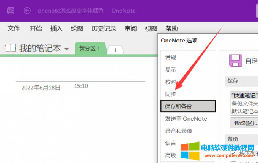The width and height of the screenshot is (258, 163).
Task: Click the OneNote app icon in title bar
Action: [10, 11]
